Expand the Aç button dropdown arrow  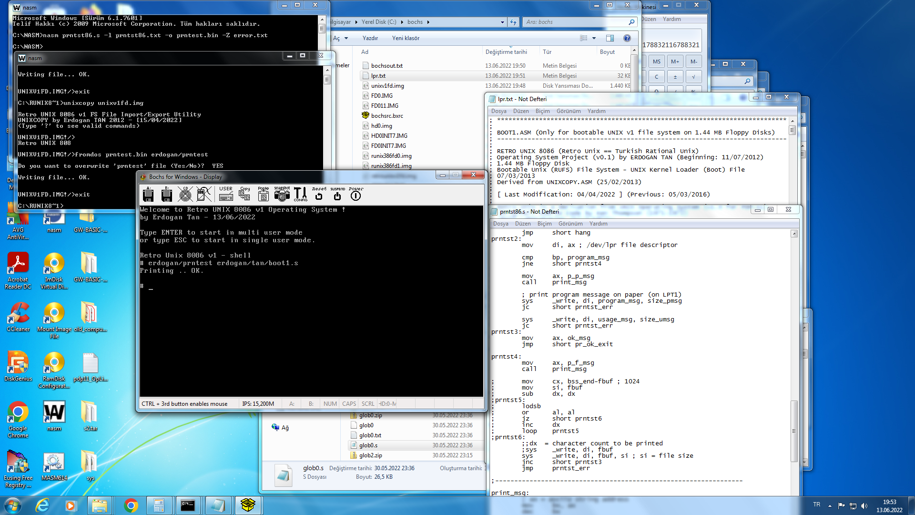(x=346, y=38)
